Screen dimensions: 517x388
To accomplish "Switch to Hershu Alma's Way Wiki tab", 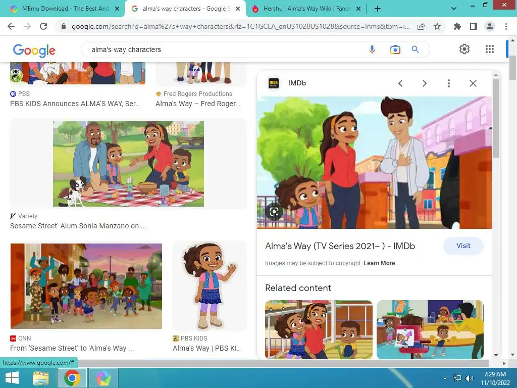I will [307, 9].
